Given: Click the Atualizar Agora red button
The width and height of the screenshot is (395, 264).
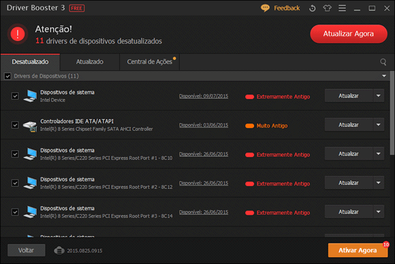Looking at the screenshot, I should point(349,34).
